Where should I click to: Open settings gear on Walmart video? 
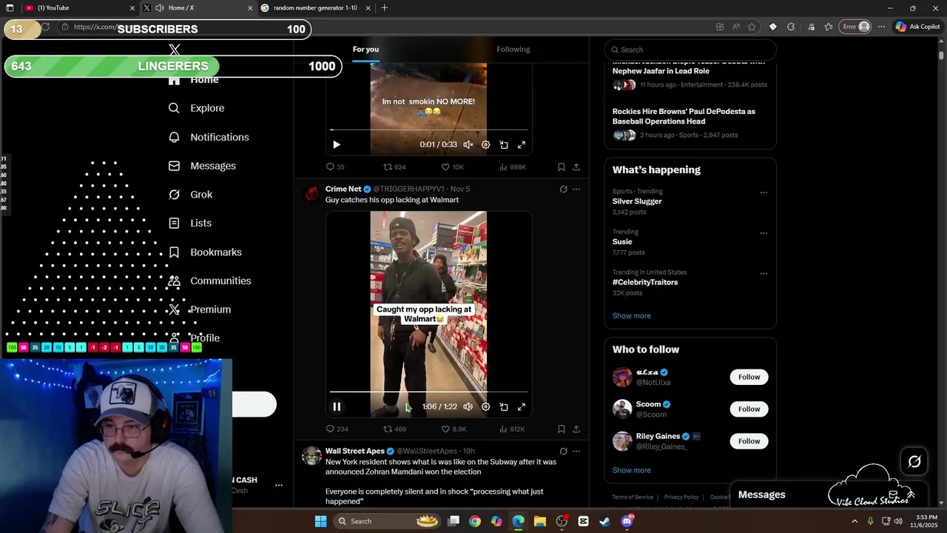(x=486, y=406)
